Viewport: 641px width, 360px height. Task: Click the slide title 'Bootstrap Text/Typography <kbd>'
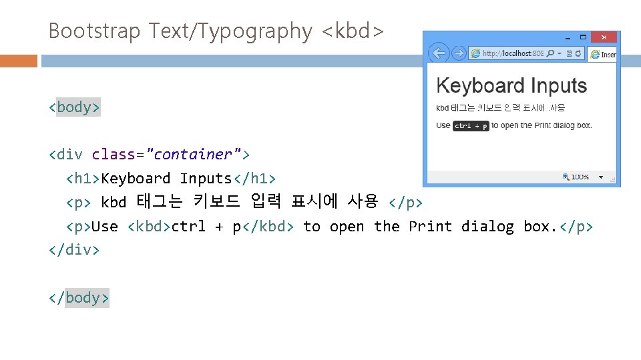tap(216, 31)
